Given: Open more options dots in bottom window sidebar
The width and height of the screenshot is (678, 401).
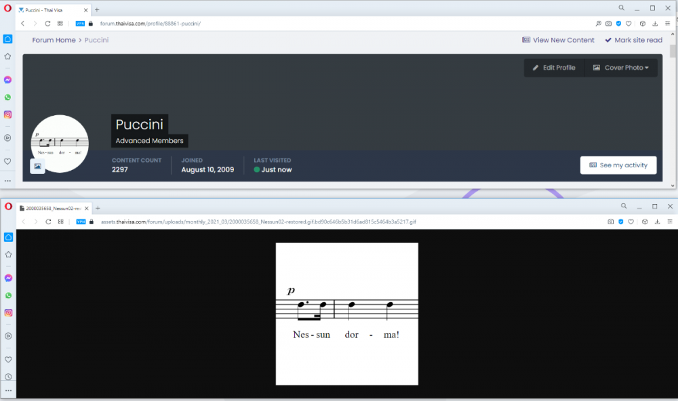Looking at the screenshot, I should [x=8, y=391].
